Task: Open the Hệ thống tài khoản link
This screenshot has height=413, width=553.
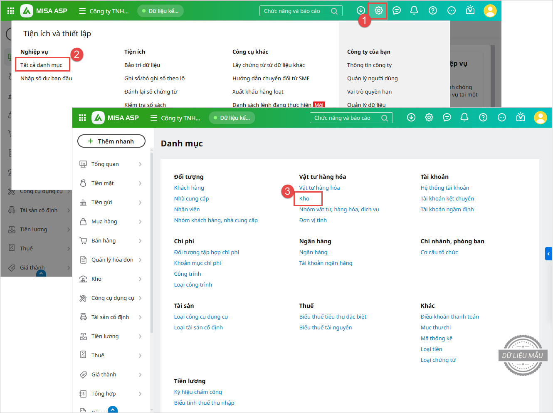Action: (444, 188)
